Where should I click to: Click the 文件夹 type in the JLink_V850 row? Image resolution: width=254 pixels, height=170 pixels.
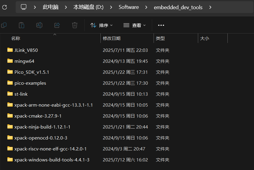[x=162, y=50]
